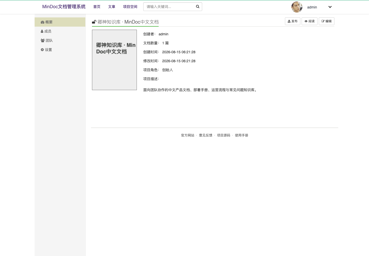The height and width of the screenshot is (256, 369).
Task: Open the 项目空间 navigation item
Action: tap(130, 7)
